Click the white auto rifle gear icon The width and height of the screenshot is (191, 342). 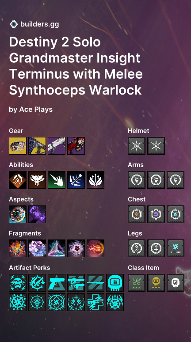tap(57, 146)
